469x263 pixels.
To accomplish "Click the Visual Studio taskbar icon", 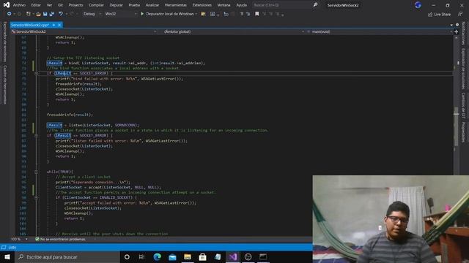I will coord(233,256).
